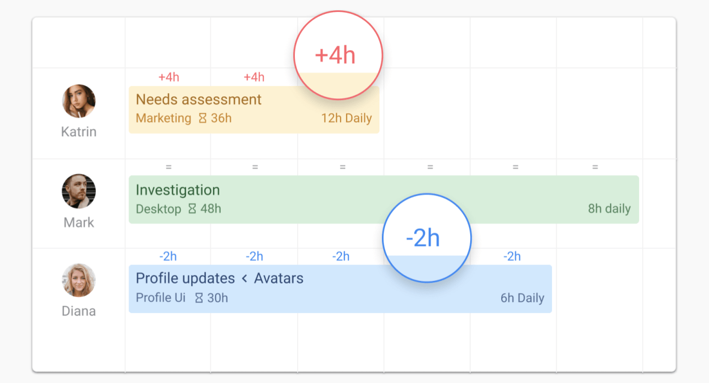The width and height of the screenshot is (709, 383).
Task: Click the large +4h overtime bubble
Action: pyautogui.click(x=338, y=55)
